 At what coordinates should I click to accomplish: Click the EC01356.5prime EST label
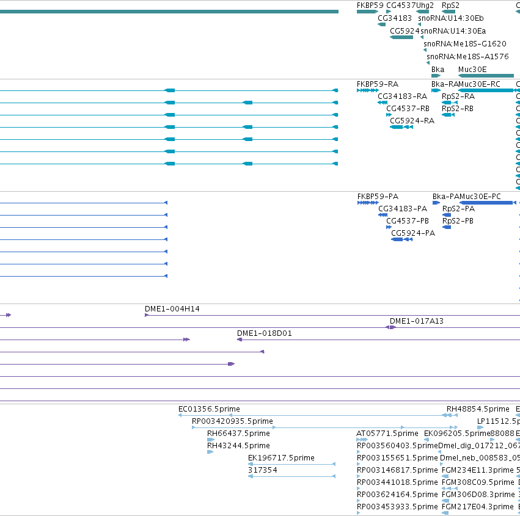point(209,409)
